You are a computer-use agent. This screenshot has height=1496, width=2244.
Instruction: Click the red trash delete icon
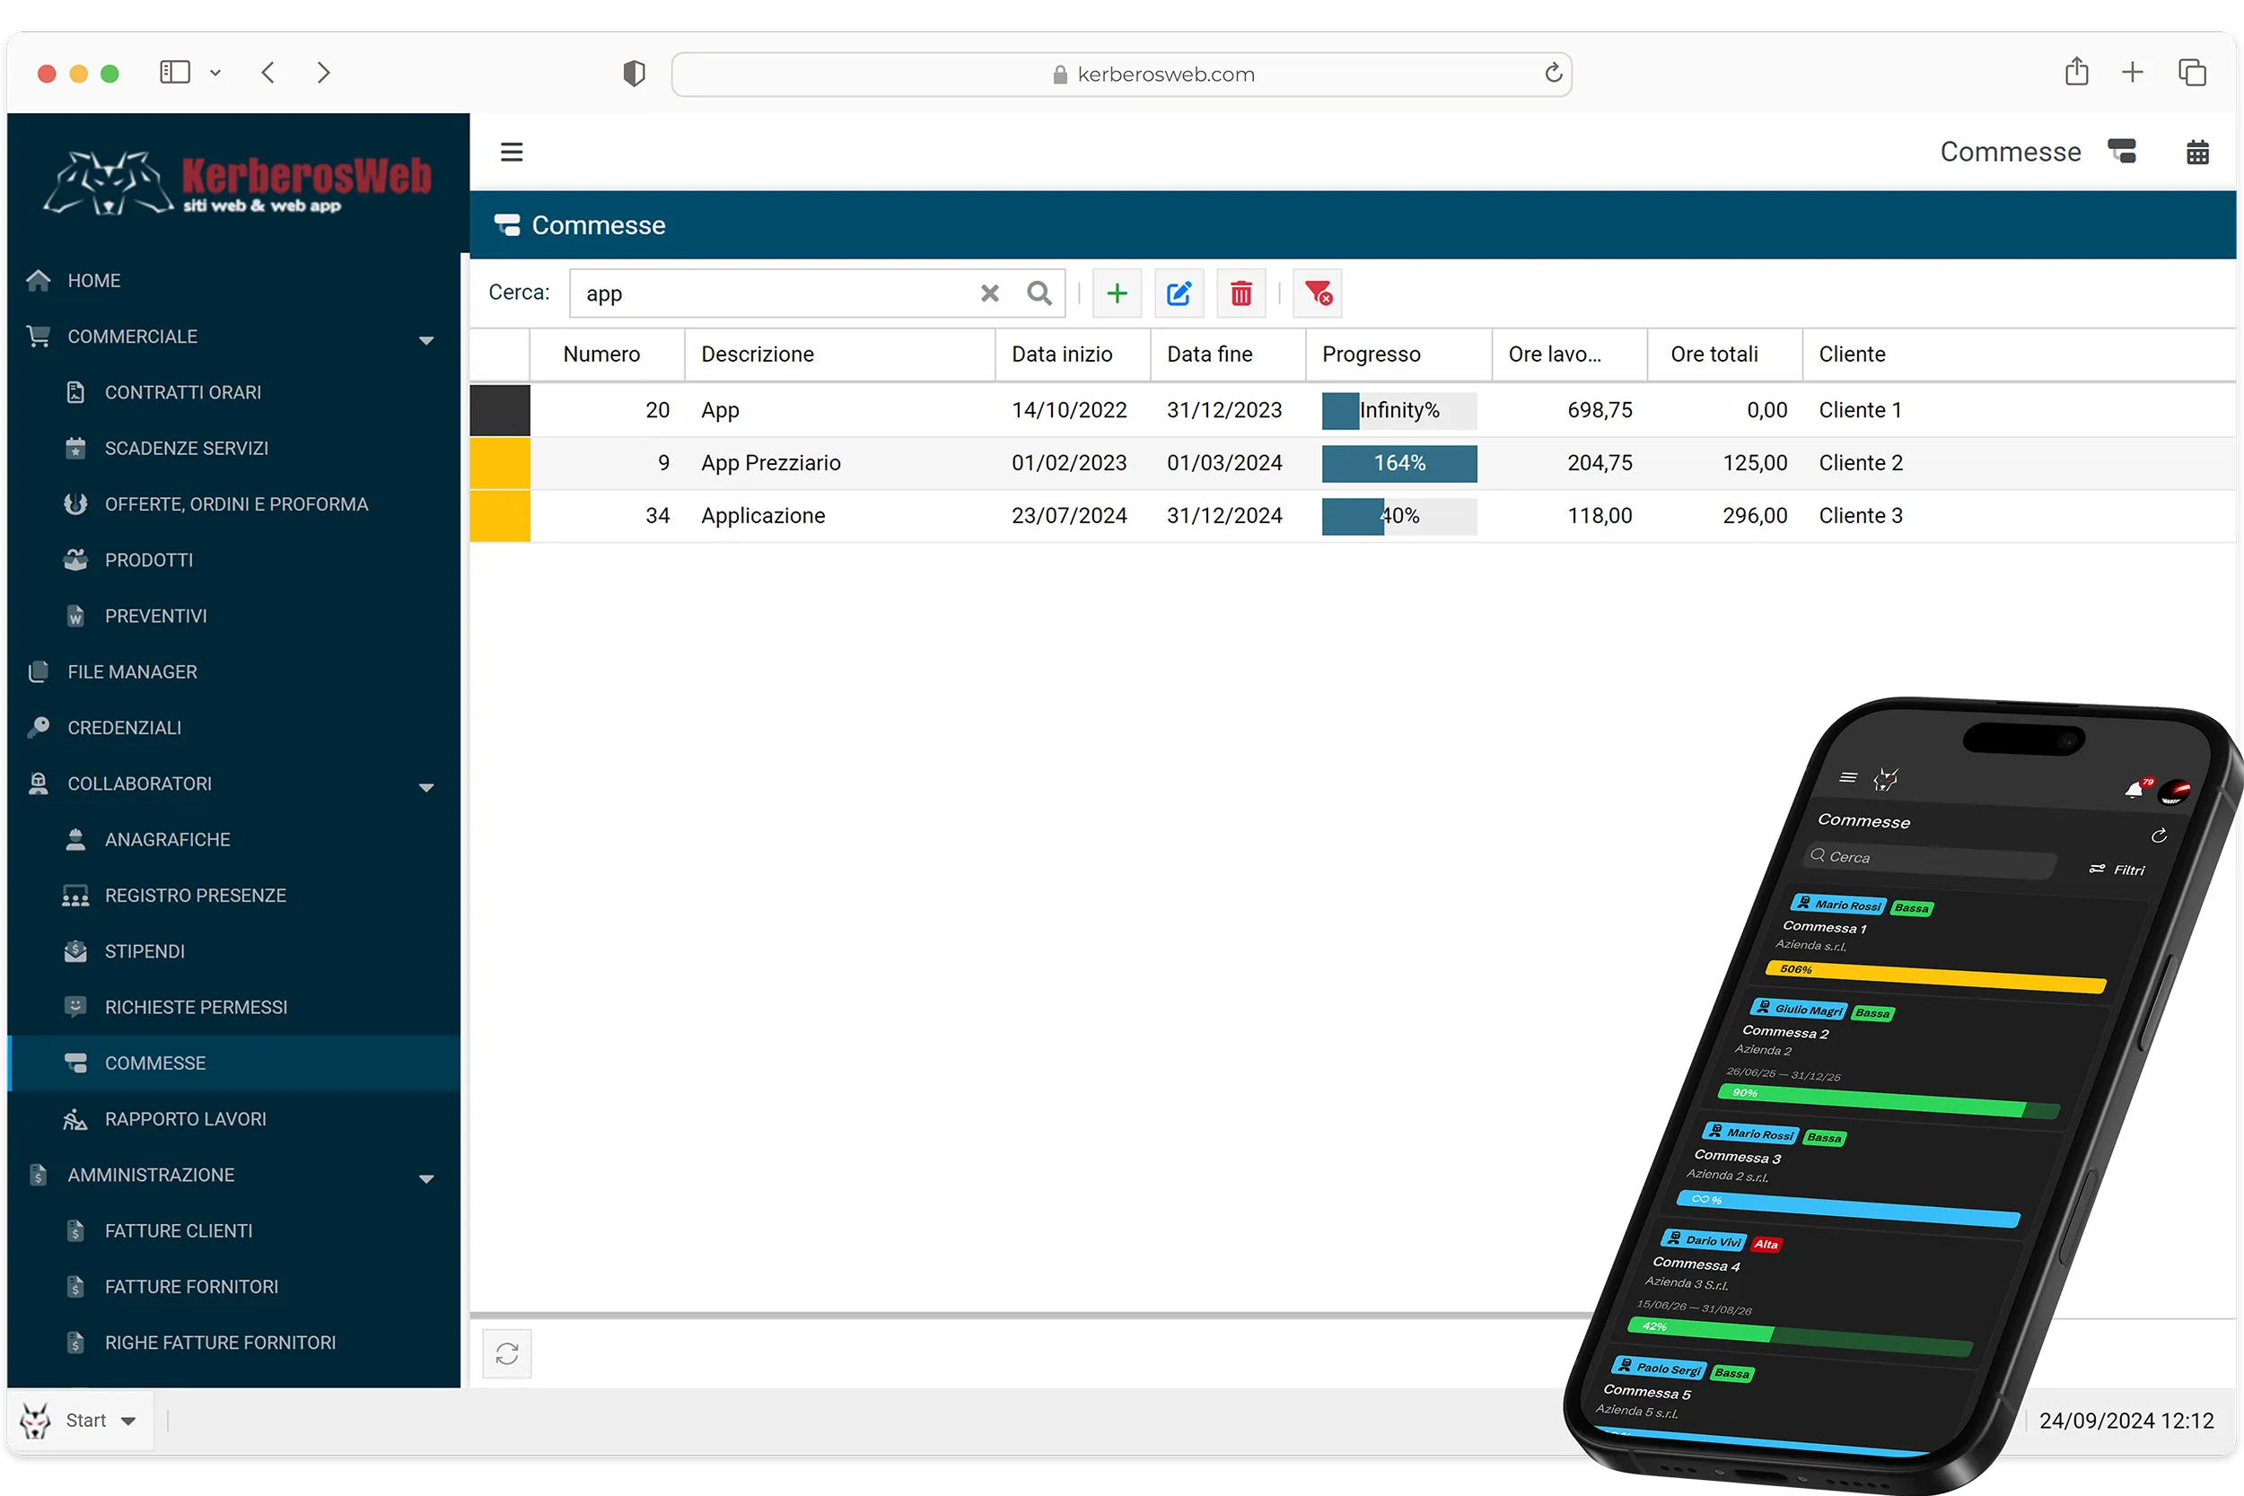1241,293
